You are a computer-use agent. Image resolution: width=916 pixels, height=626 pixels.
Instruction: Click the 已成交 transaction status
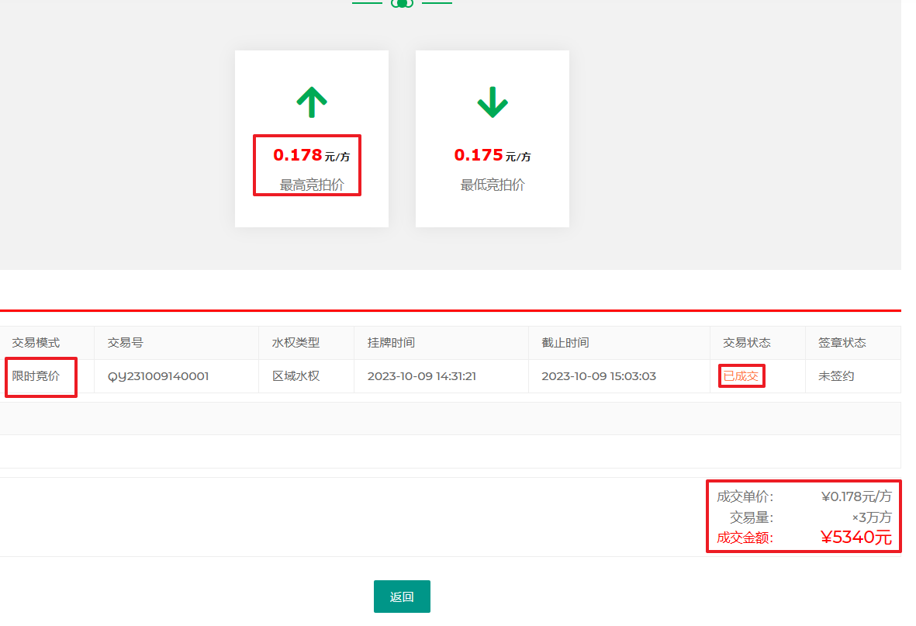tap(741, 376)
